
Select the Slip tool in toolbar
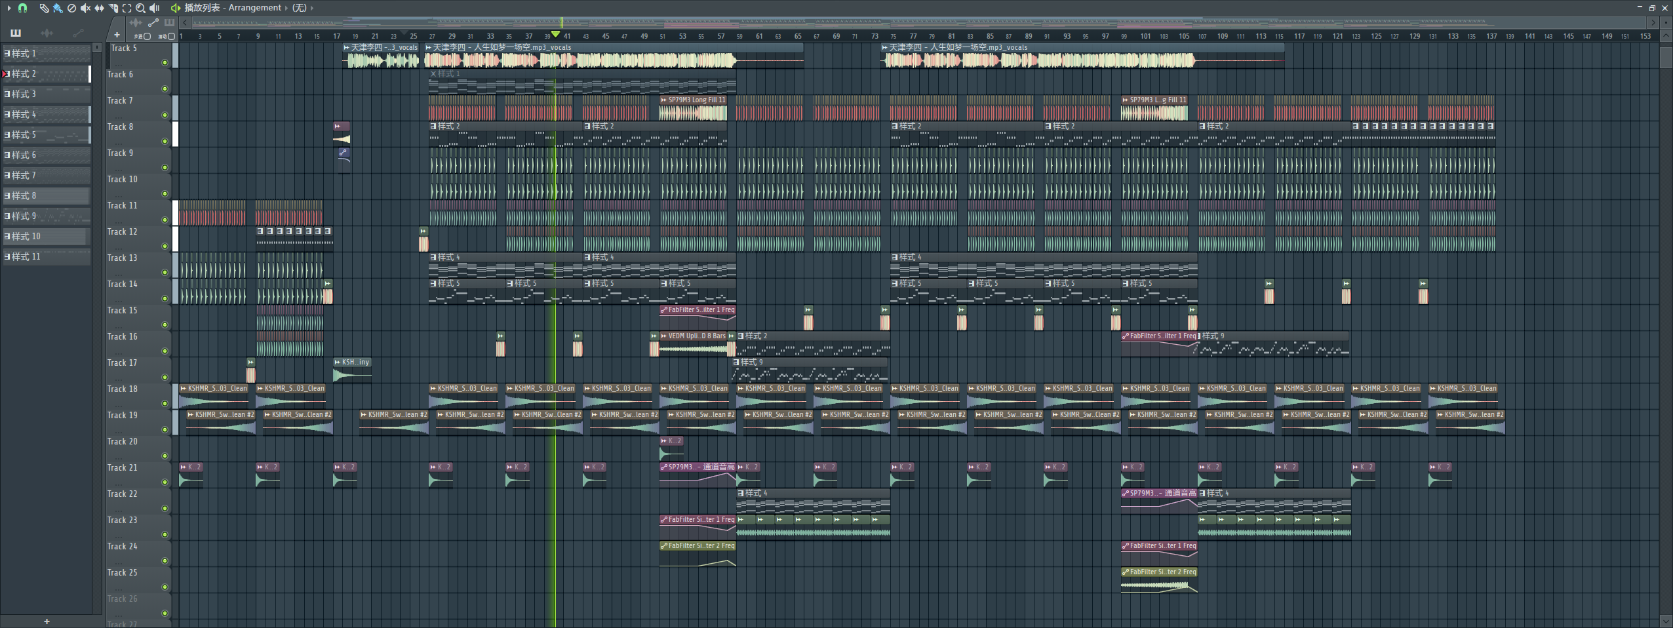pyautogui.click(x=99, y=8)
